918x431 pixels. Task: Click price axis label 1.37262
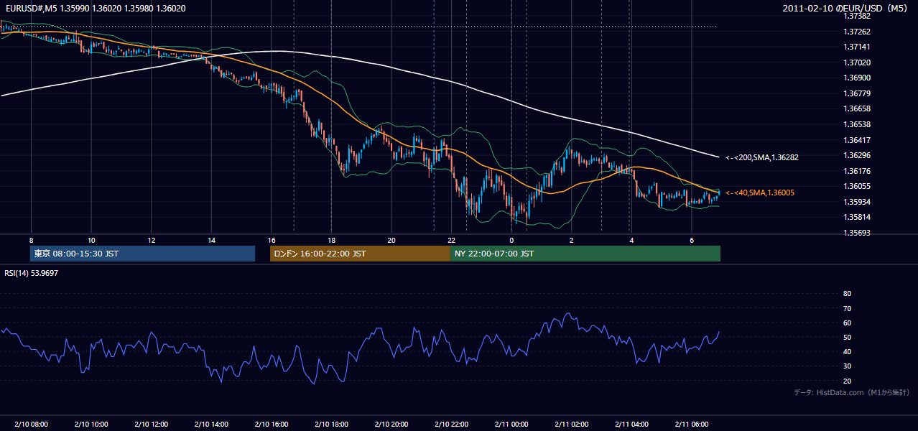tap(858, 32)
